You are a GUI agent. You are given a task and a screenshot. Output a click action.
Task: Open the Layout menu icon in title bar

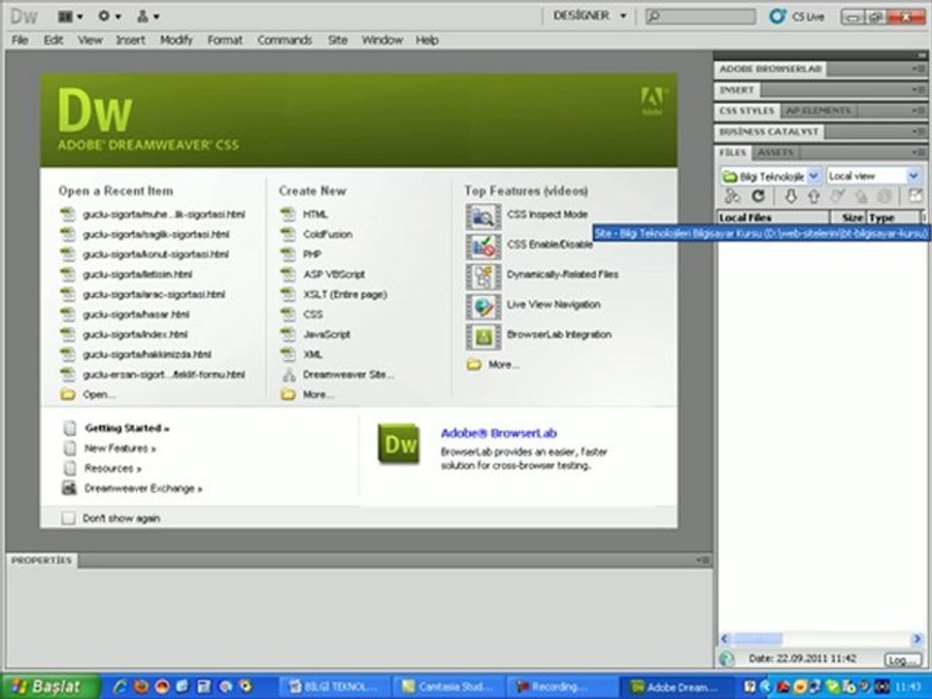70,17
